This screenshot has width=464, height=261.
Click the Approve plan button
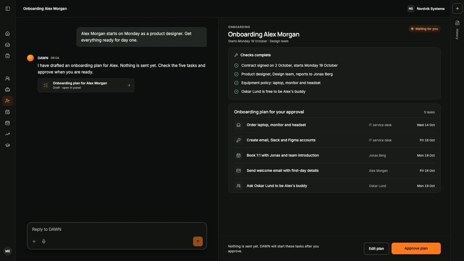click(x=416, y=249)
